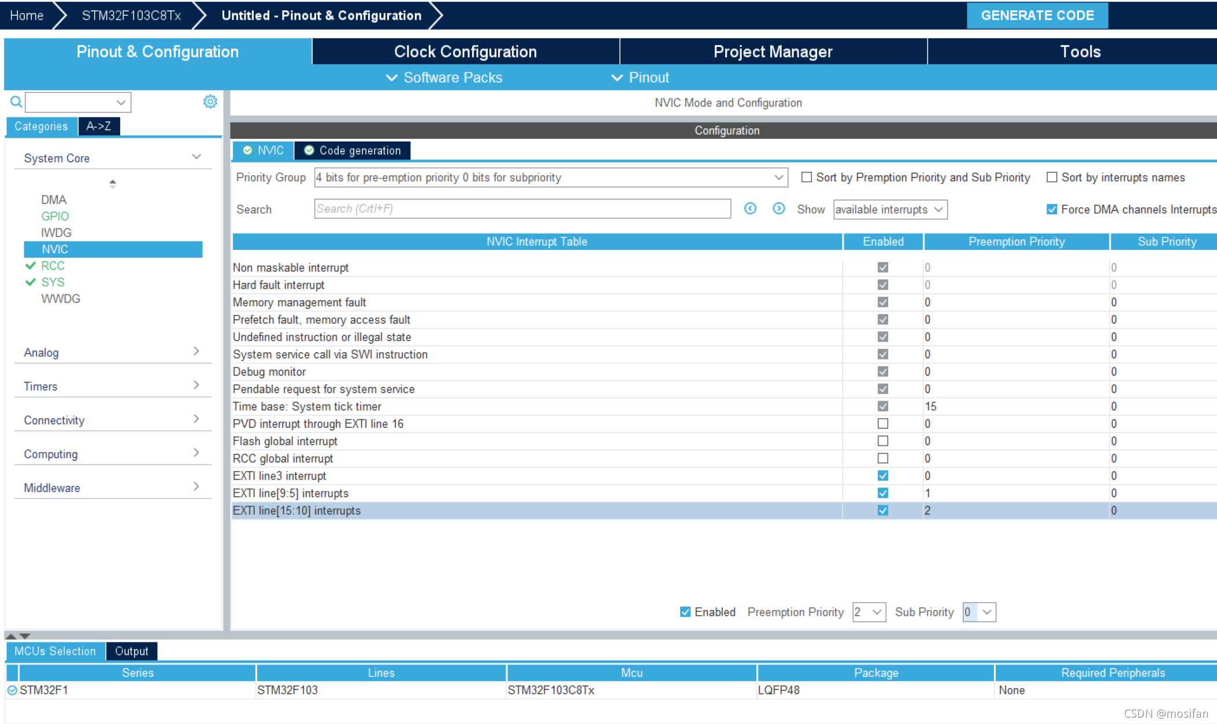Disable EXTI line[9:5] interrupts checkbox
Image resolution: width=1217 pixels, height=724 pixels.
pos(882,493)
